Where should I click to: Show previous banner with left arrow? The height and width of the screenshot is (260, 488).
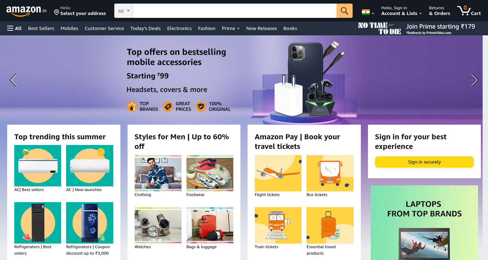pos(13,80)
